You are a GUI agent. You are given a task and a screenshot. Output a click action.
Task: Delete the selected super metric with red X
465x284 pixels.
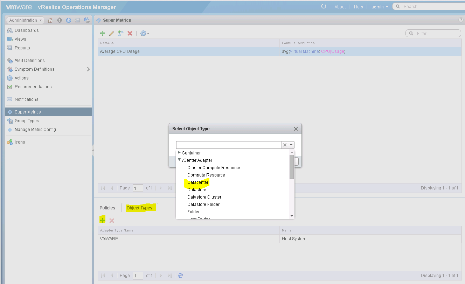tap(130, 33)
